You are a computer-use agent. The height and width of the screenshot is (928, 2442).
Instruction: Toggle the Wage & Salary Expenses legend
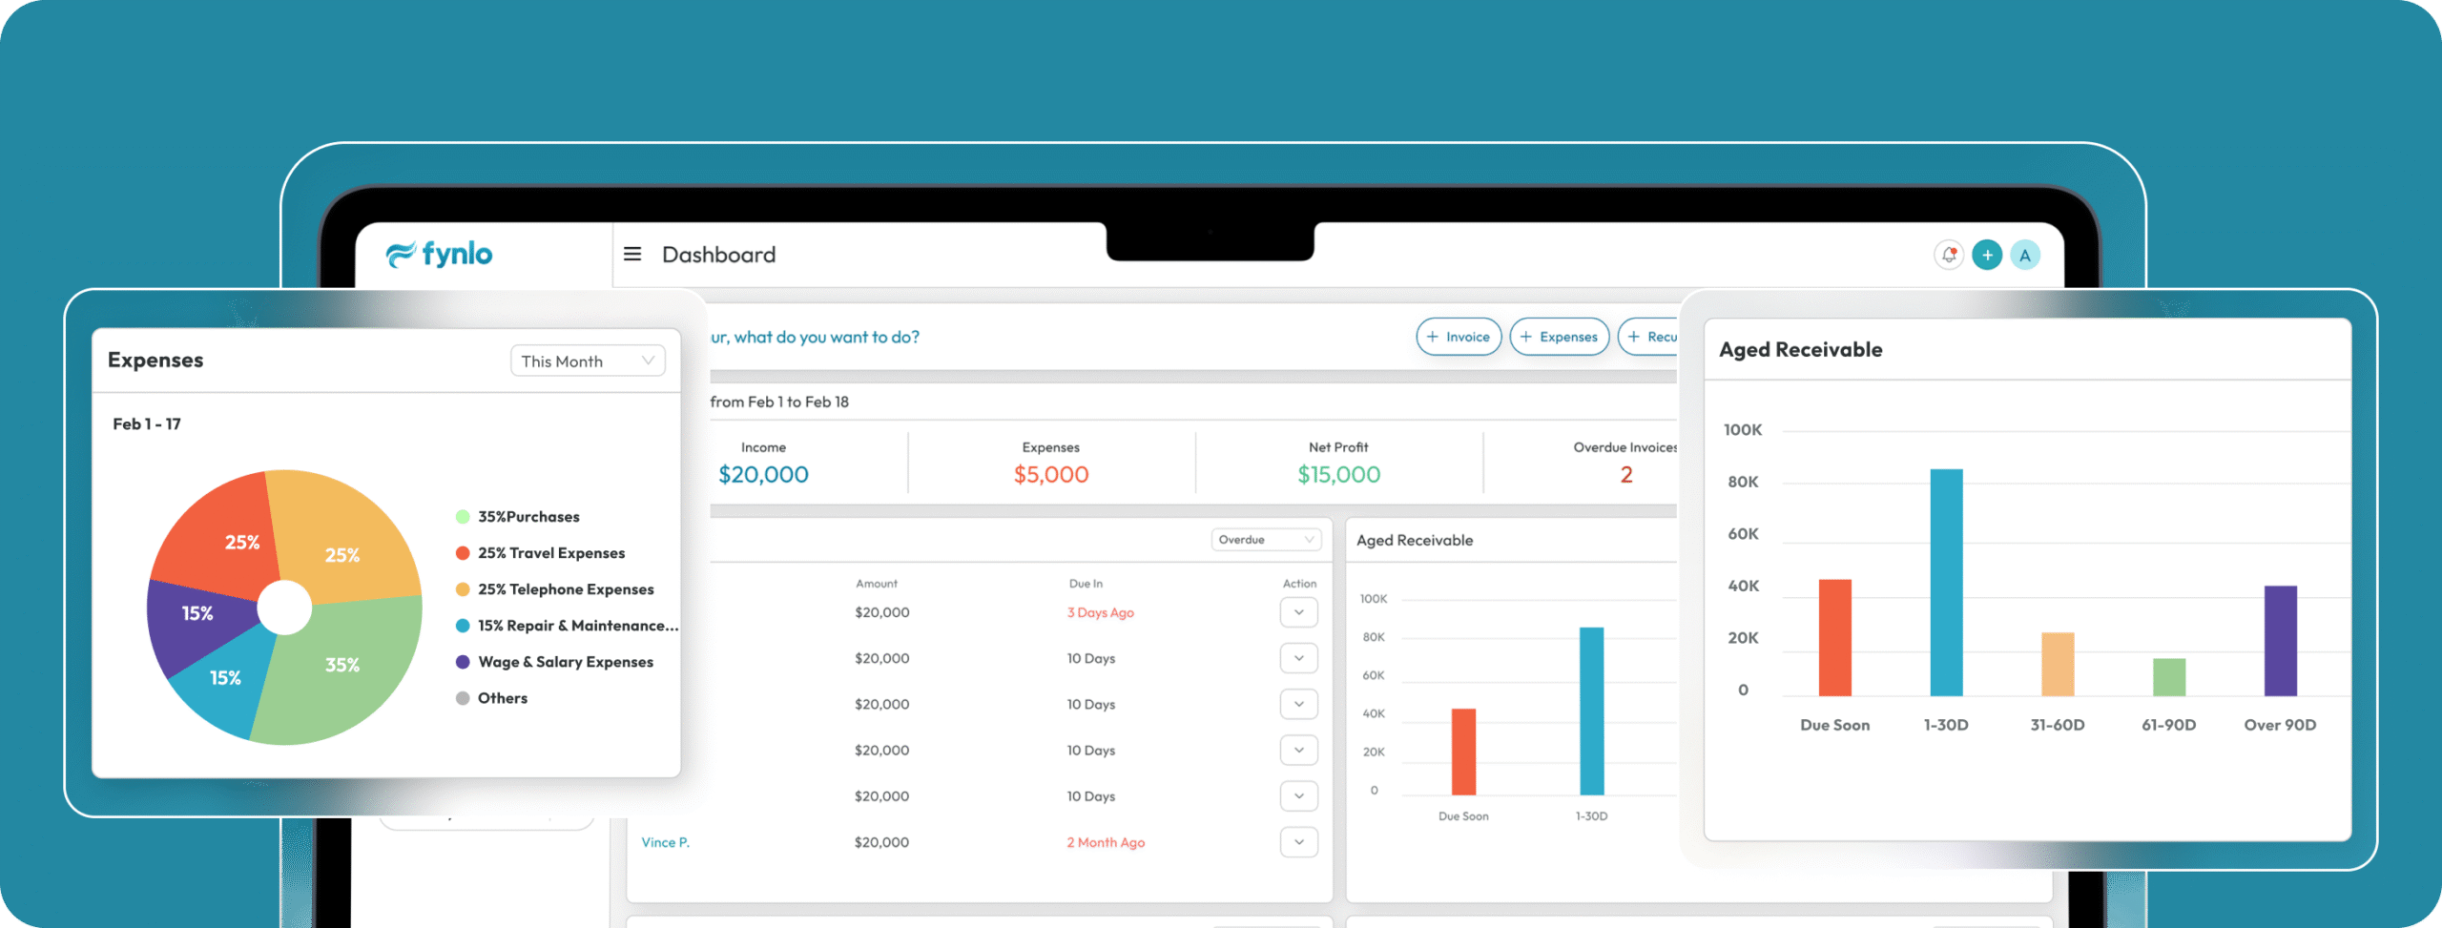(565, 662)
